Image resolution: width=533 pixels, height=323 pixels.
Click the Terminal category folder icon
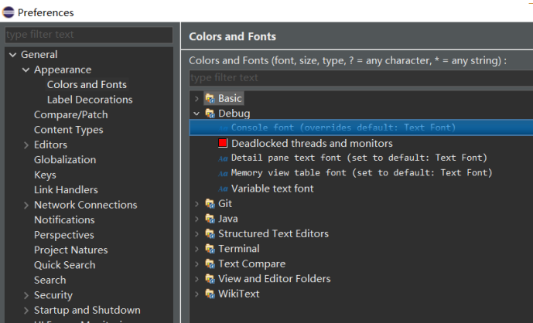click(210, 249)
